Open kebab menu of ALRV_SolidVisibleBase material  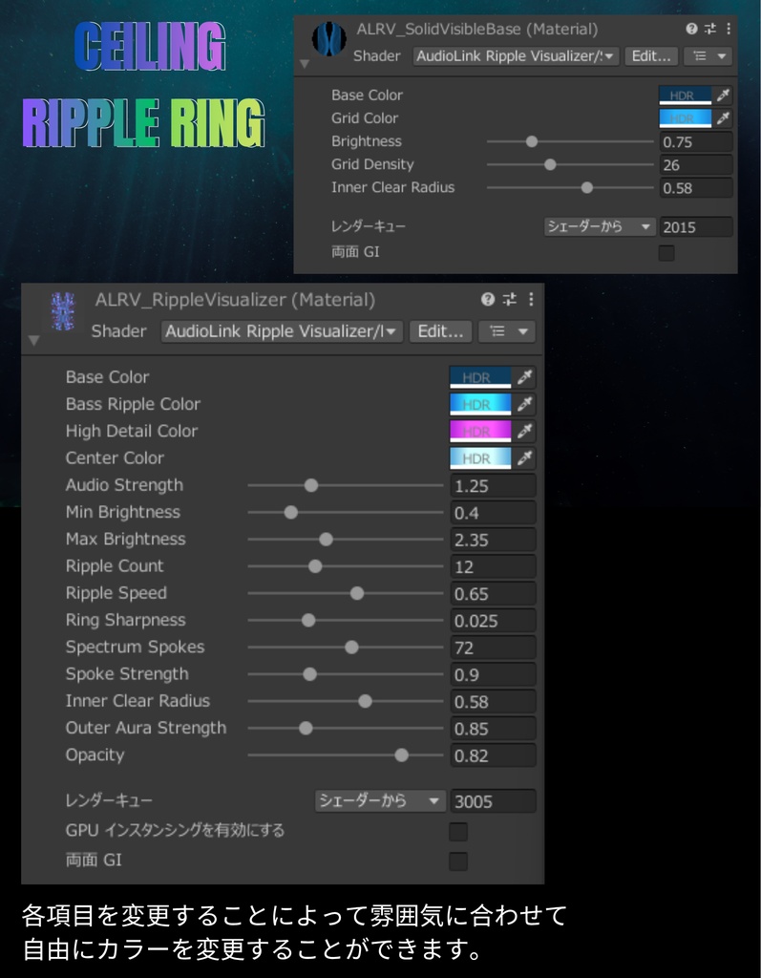coord(728,29)
